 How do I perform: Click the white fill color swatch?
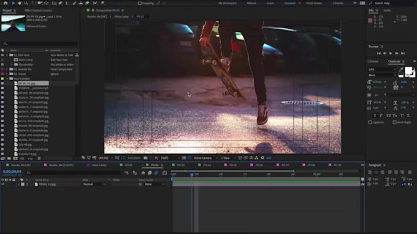coord(408,71)
